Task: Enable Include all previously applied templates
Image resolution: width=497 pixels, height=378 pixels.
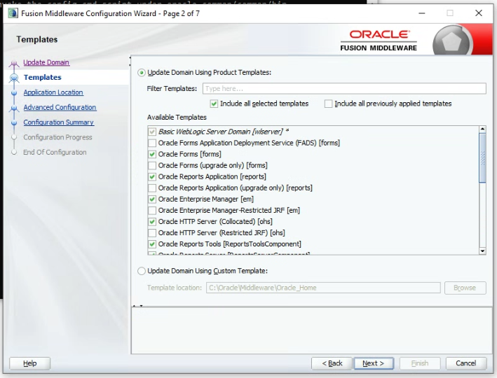Action: point(328,104)
